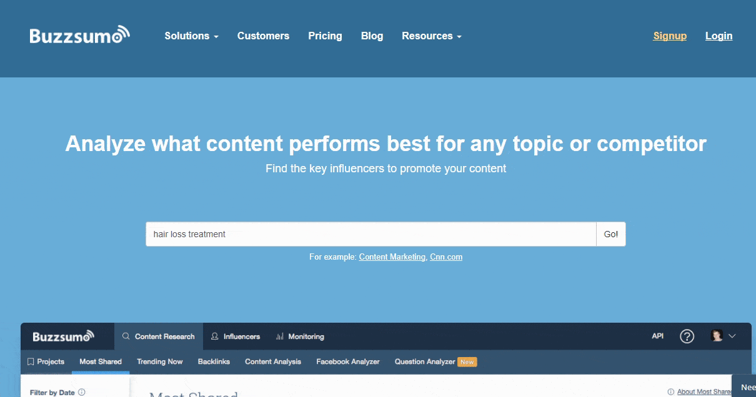Click the Login link
The width and height of the screenshot is (756, 397).
[x=719, y=36]
